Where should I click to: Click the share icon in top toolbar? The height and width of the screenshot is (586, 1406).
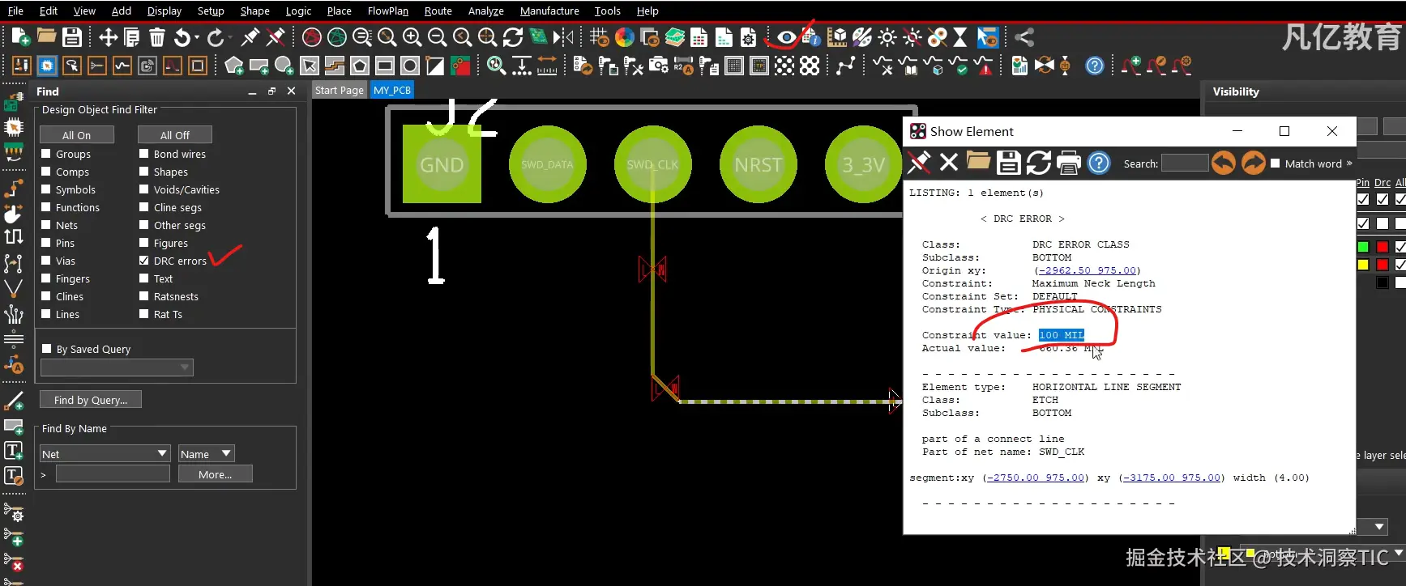(x=1024, y=37)
